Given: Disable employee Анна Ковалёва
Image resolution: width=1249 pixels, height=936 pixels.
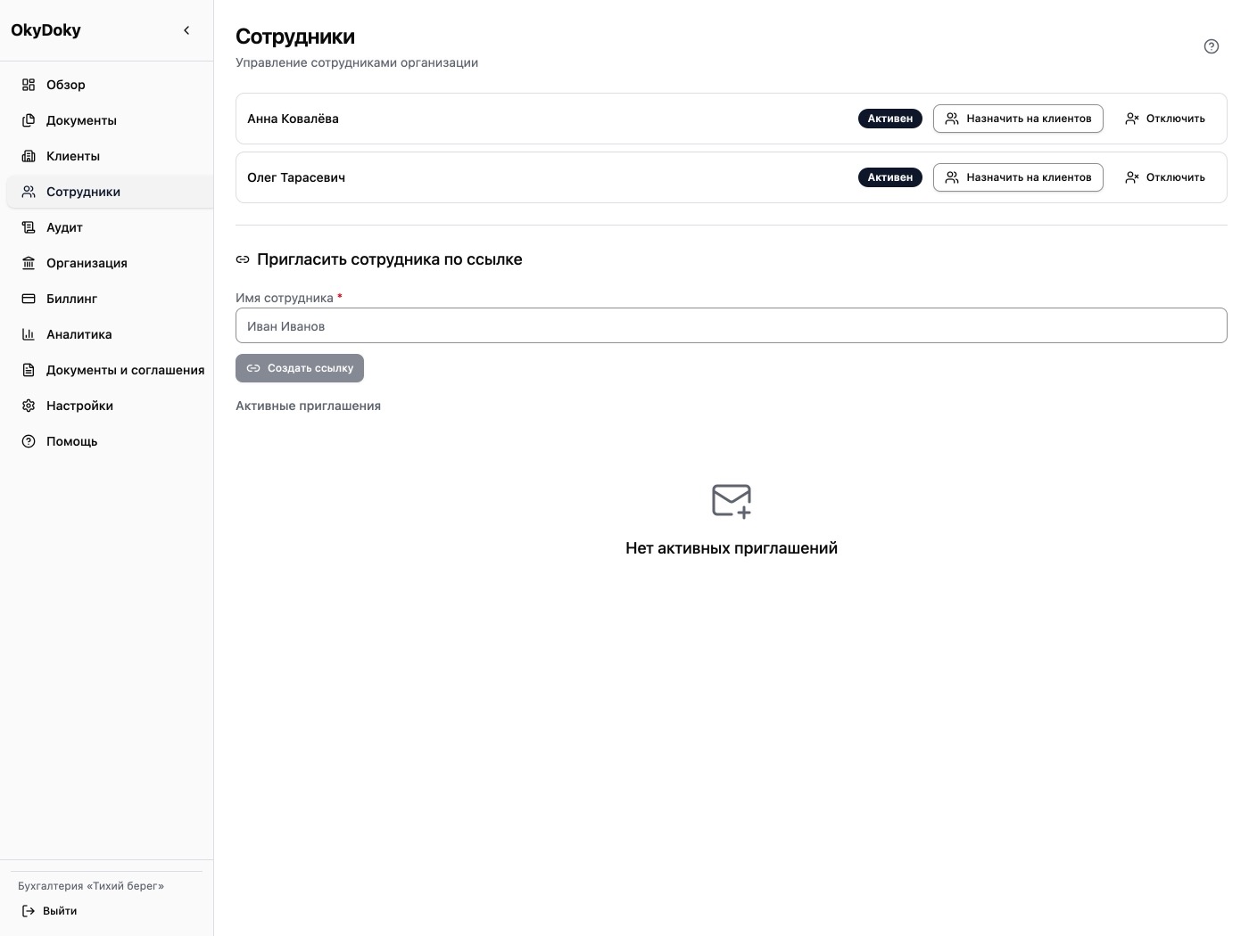Looking at the screenshot, I should (x=1165, y=119).
